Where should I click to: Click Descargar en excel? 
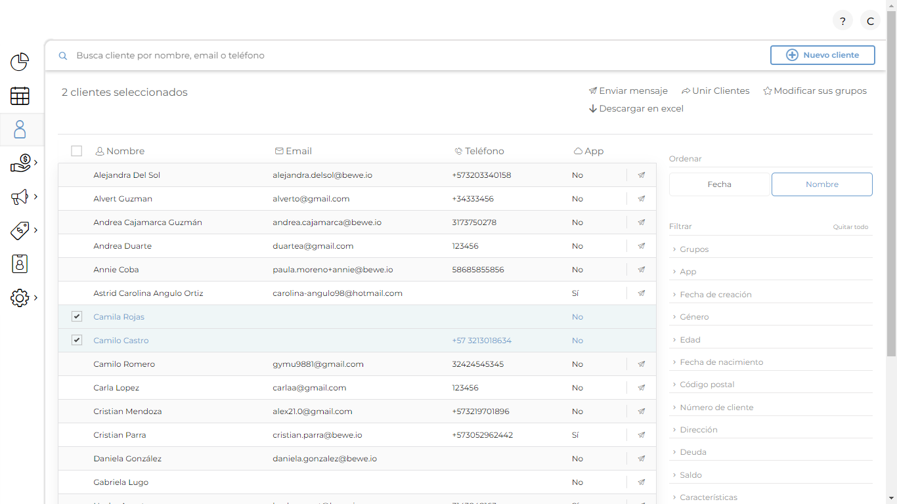[636, 109]
